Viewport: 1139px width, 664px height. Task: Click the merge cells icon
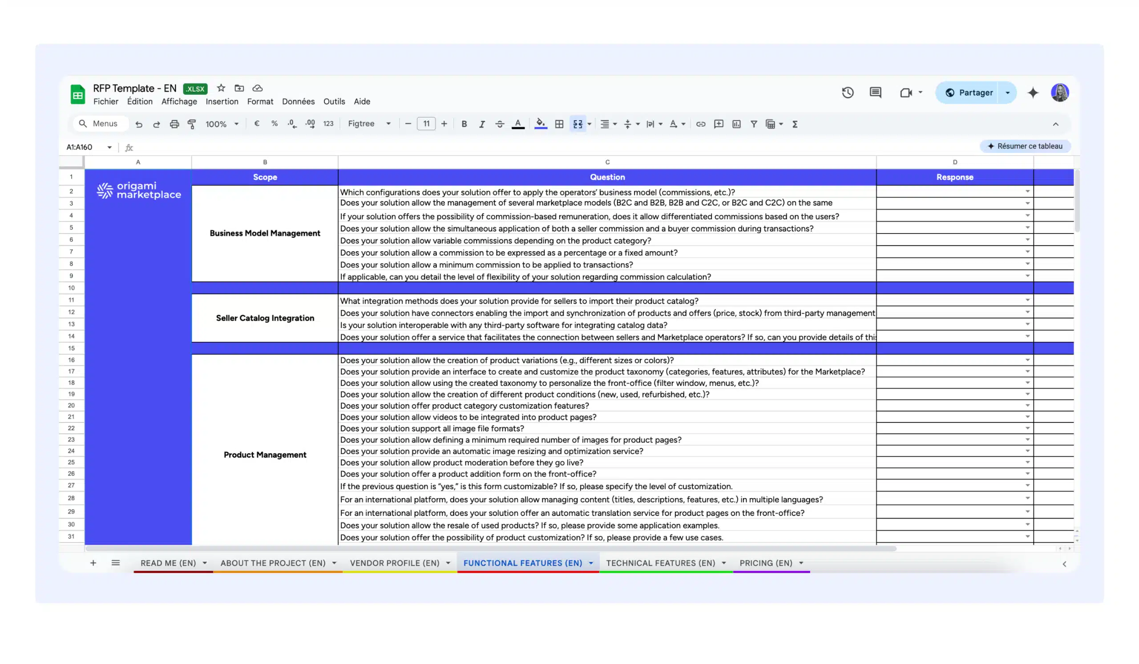[x=578, y=124]
